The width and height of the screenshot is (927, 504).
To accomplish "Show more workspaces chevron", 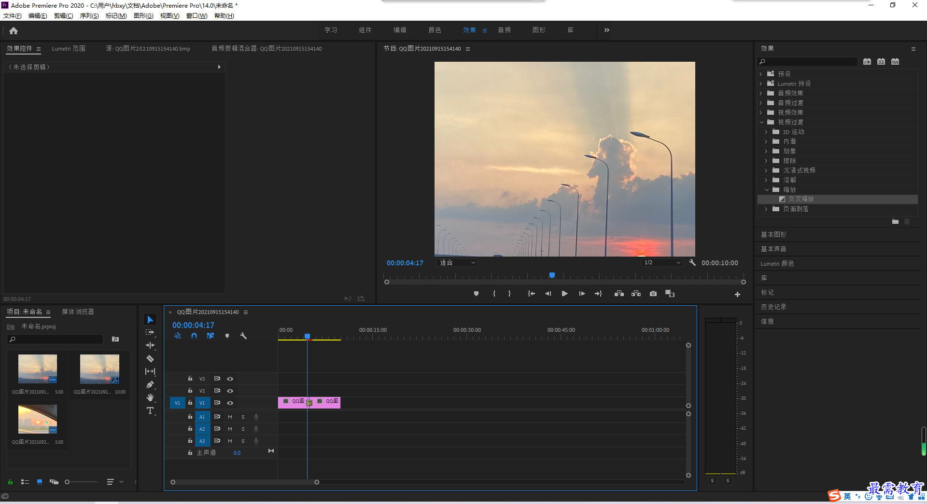I will (x=607, y=30).
